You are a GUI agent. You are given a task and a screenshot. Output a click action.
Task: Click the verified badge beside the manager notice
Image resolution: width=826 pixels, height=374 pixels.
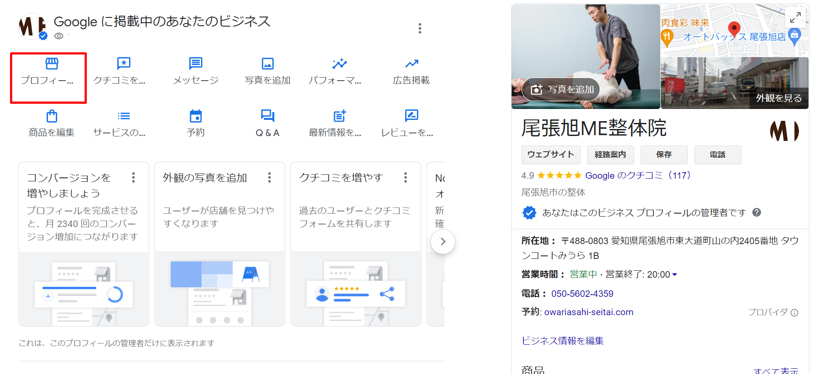(x=529, y=212)
